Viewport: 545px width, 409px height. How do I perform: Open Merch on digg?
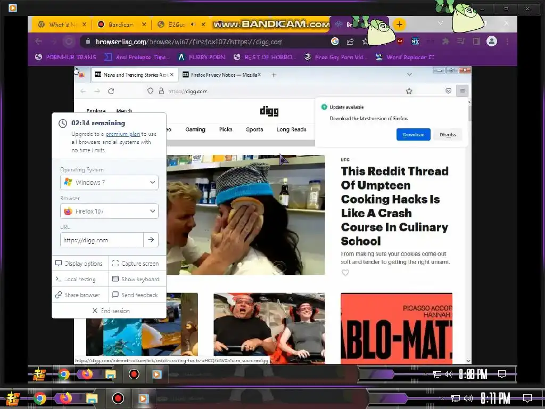point(124,111)
